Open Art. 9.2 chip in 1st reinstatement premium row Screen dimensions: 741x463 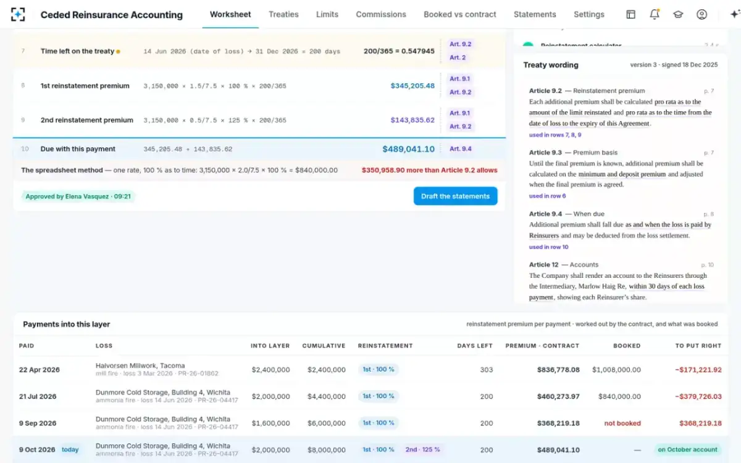coord(460,93)
